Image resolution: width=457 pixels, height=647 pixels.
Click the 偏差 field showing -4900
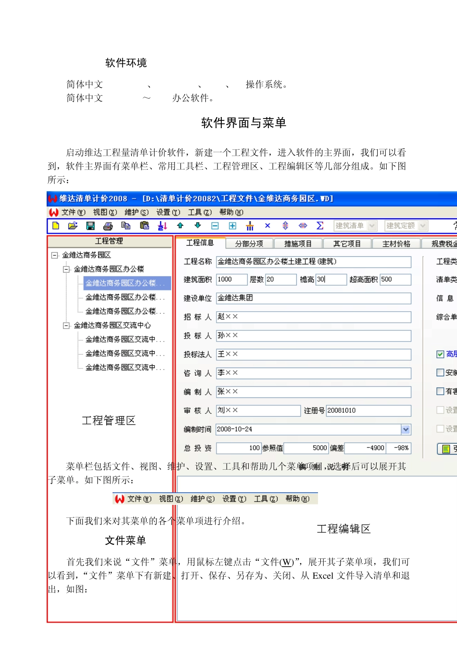366,449
